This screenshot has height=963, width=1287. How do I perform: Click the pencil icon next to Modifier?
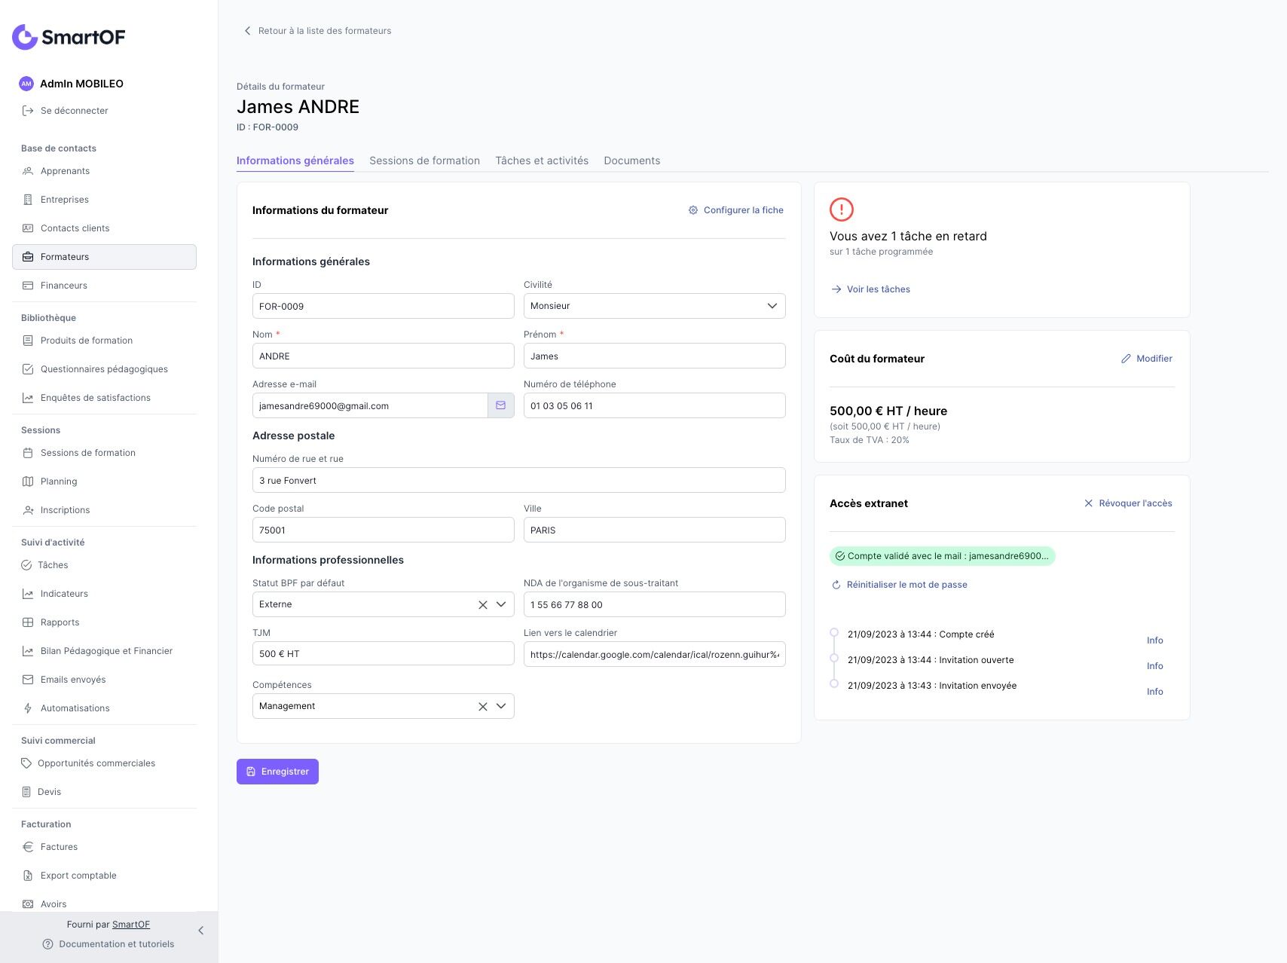pyautogui.click(x=1126, y=359)
